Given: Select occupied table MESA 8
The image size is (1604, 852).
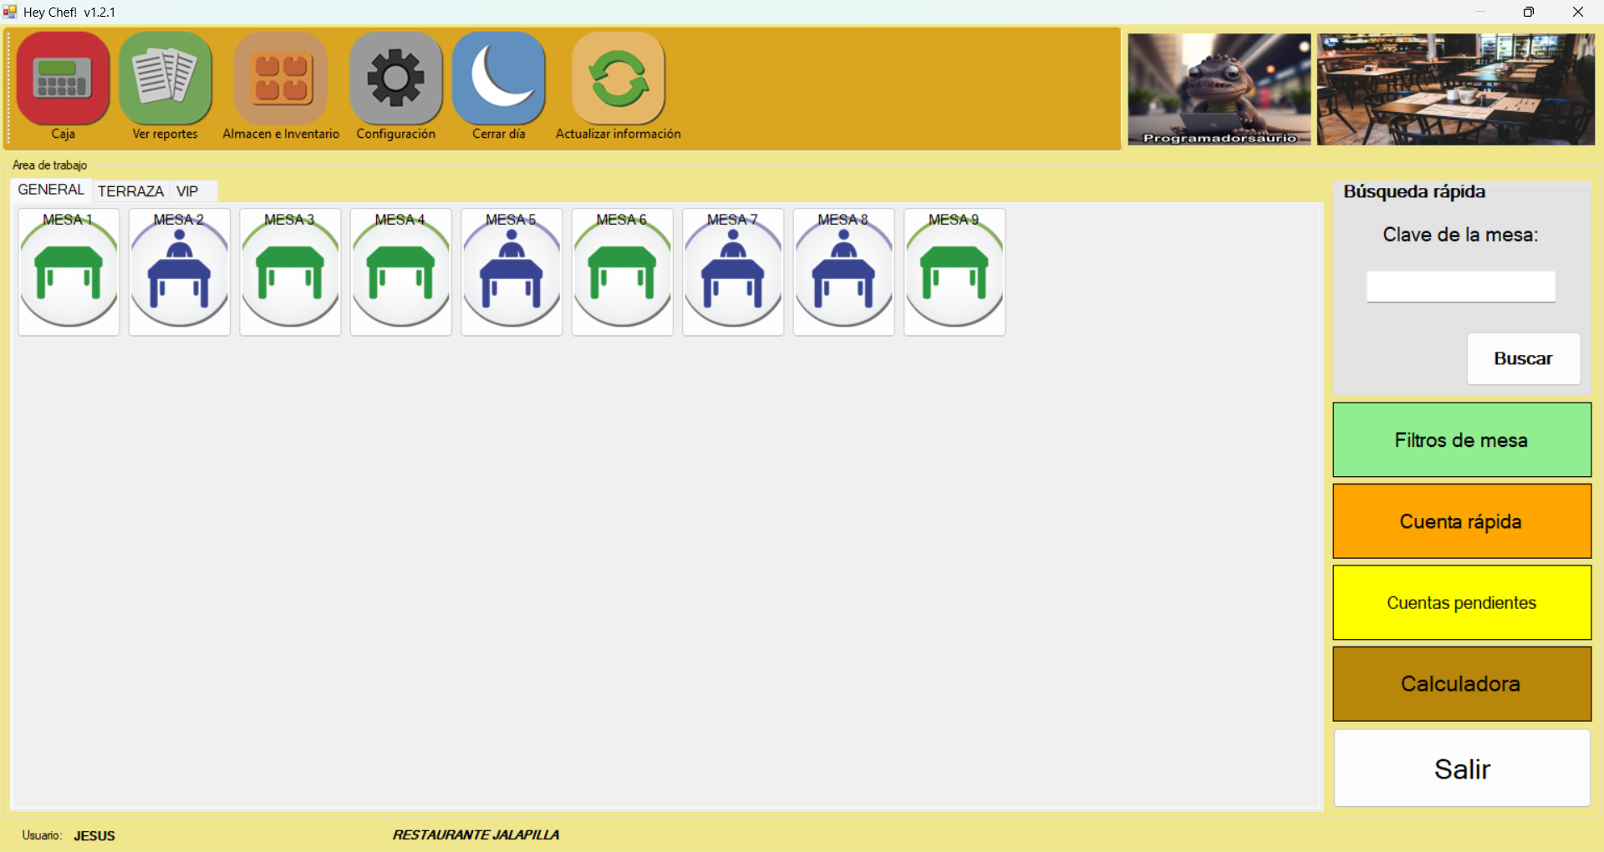Looking at the screenshot, I should coord(843,272).
